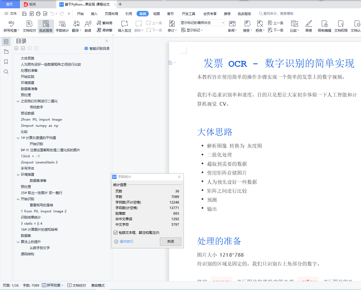Open the 显示标记的最终状态 dropdown

[202, 23]
